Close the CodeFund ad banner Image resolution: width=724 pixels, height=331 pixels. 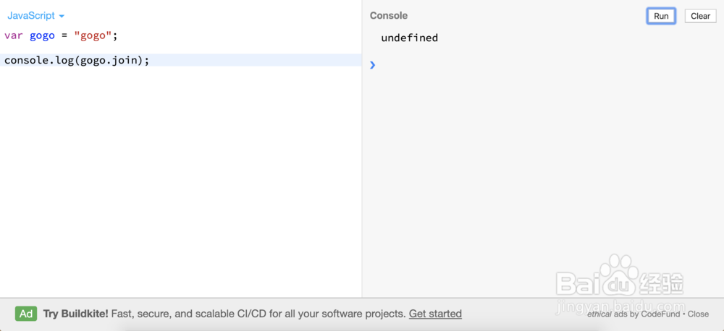(698, 314)
